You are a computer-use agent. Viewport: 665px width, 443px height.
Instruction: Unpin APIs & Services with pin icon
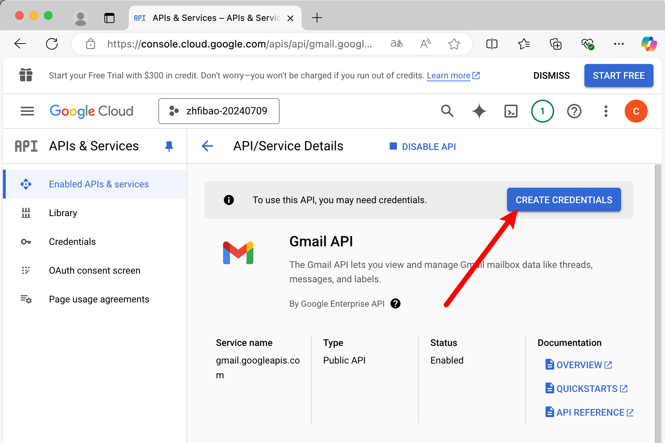click(169, 146)
